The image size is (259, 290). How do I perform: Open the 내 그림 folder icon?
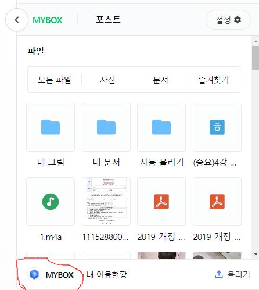tap(51, 127)
